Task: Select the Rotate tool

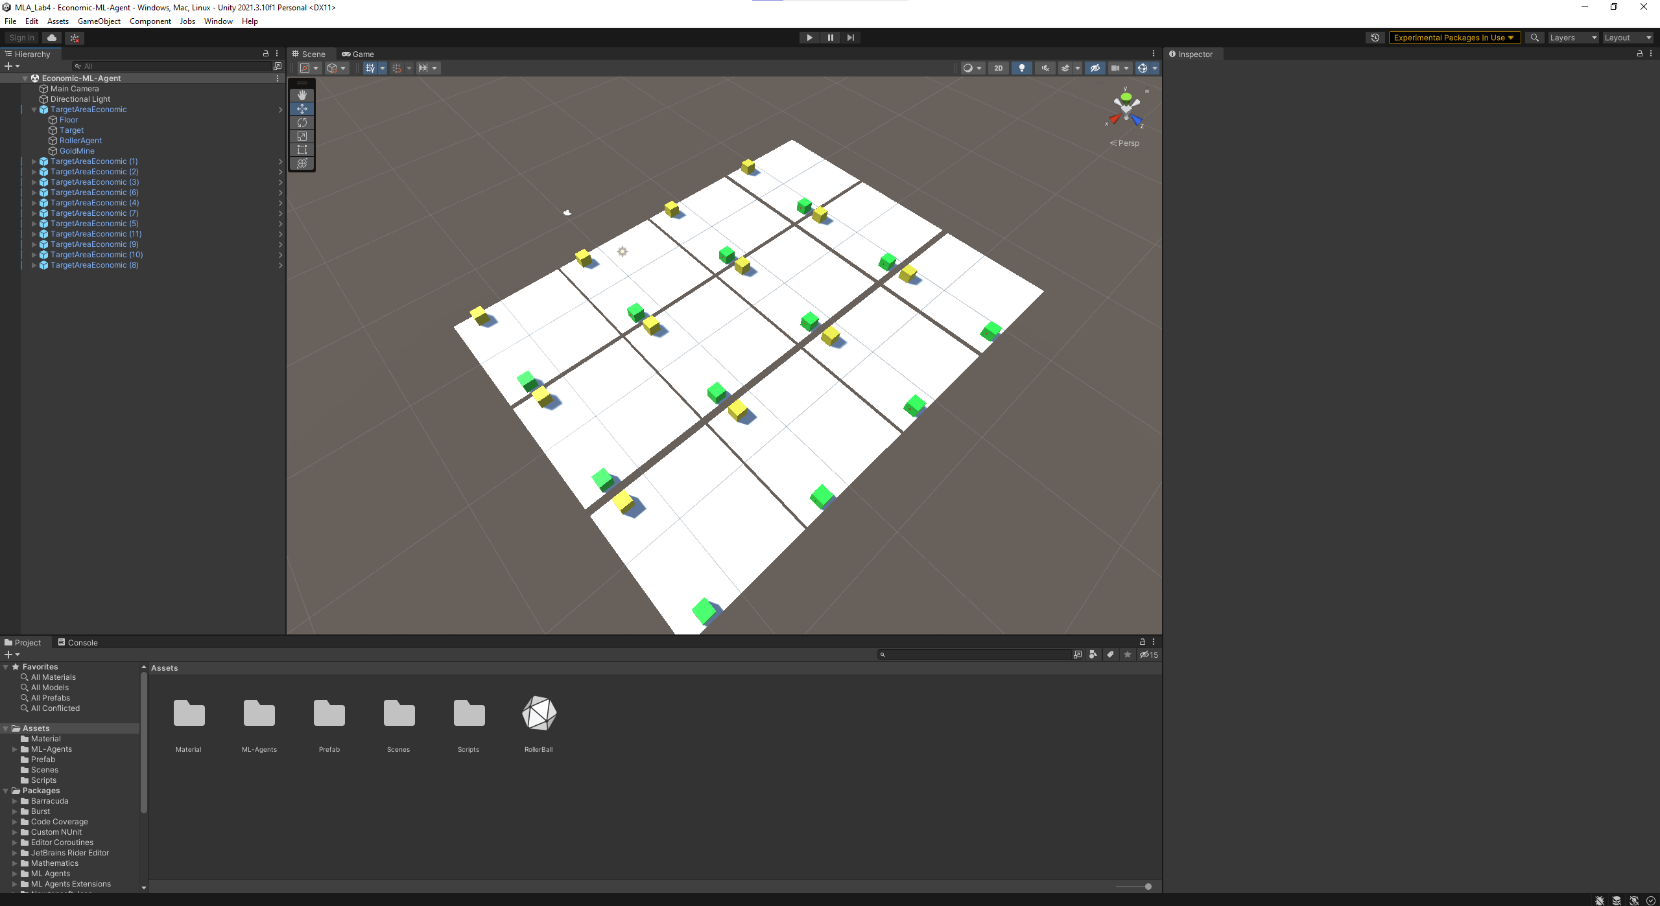Action: tap(302, 122)
